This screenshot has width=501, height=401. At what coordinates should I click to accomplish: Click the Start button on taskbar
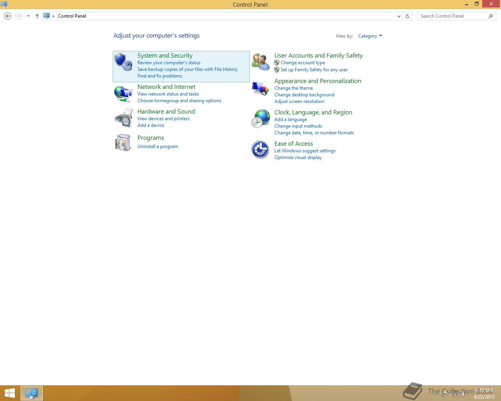[x=9, y=393]
